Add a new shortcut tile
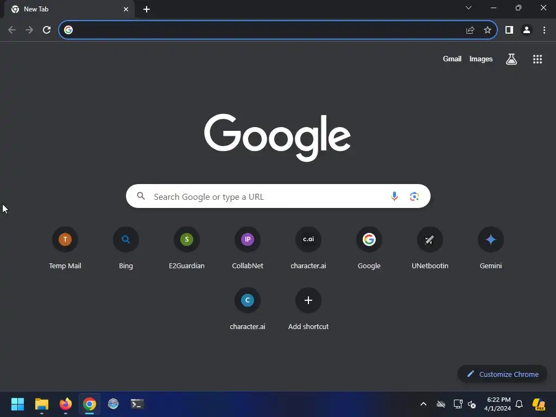This screenshot has width=556, height=417. click(x=308, y=309)
